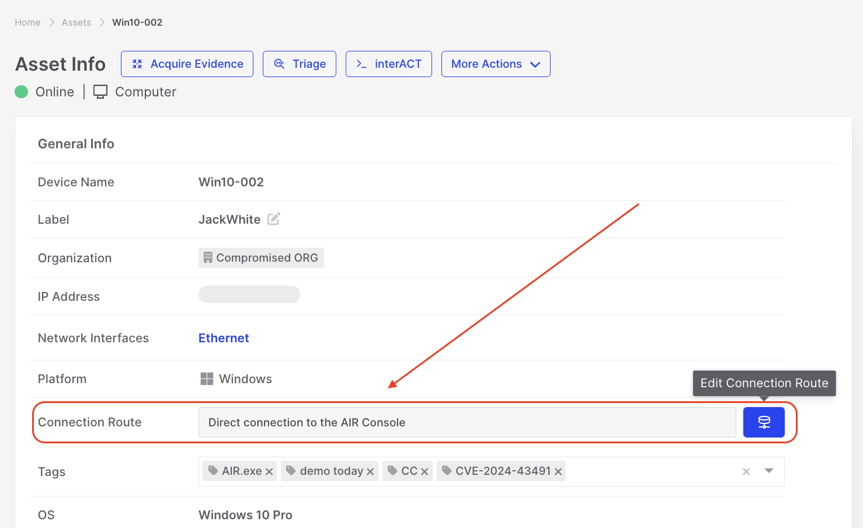Remove the demo today tag
Image resolution: width=863 pixels, height=528 pixels.
370,472
